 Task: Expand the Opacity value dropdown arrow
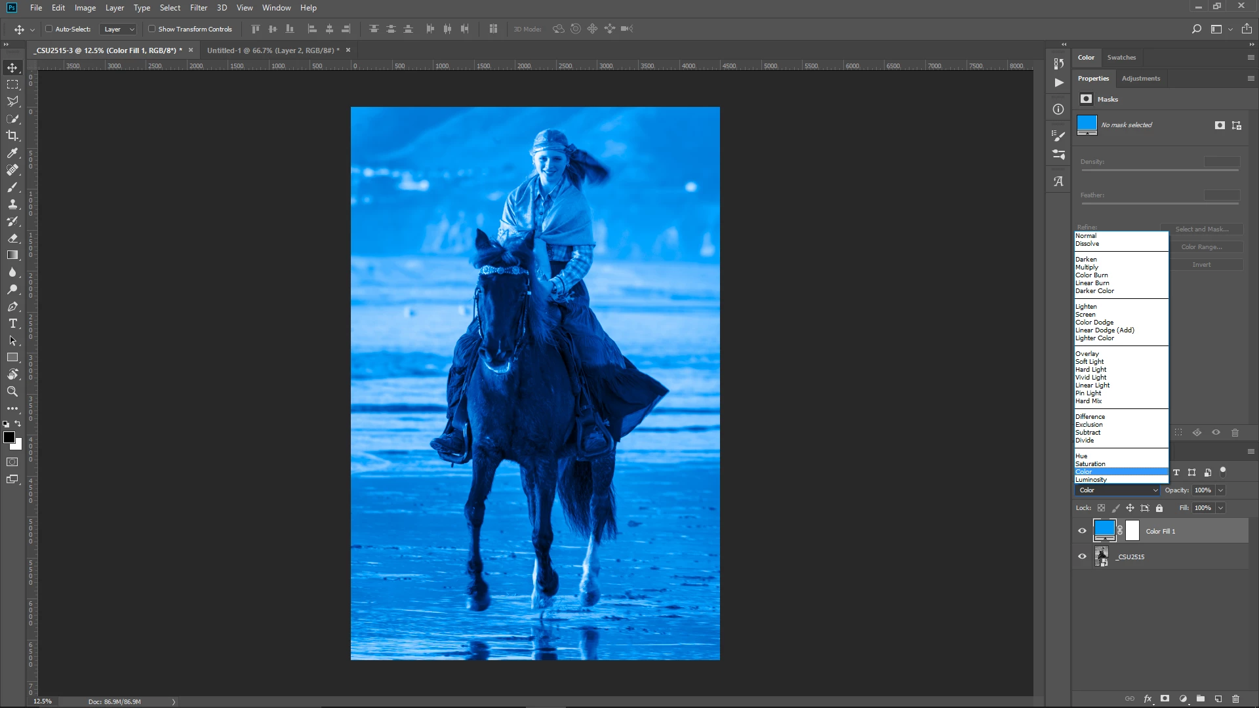[x=1220, y=490]
